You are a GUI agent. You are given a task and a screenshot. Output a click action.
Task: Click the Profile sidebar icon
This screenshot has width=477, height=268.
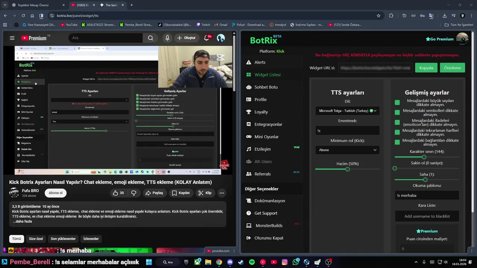pyautogui.click(x=249, y=99)
